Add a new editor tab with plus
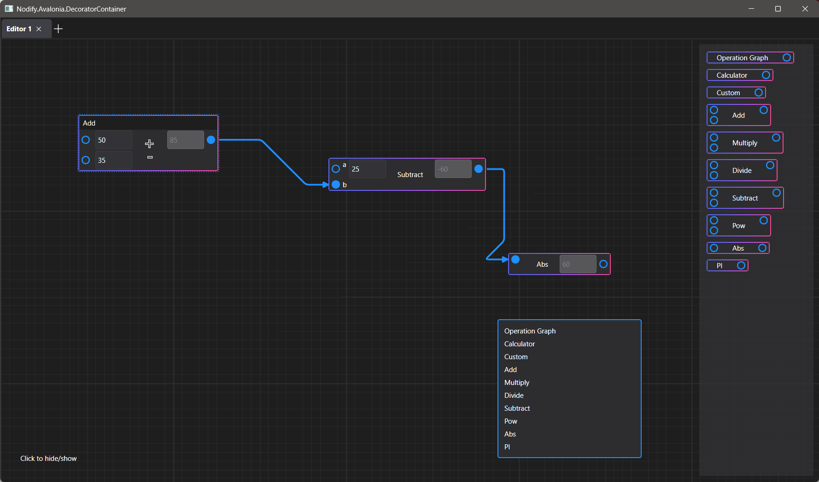The image size is (819, 482). pos(58,29)
